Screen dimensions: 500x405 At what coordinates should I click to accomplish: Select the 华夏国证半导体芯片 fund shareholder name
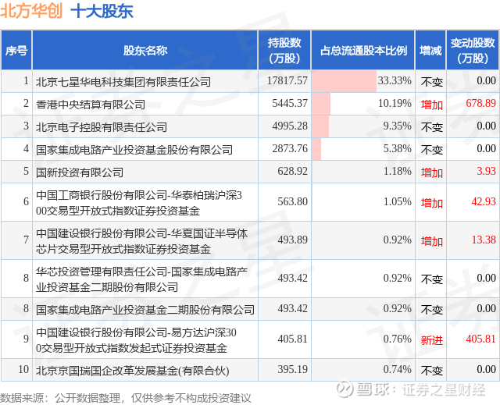click(x=141, y=241)
